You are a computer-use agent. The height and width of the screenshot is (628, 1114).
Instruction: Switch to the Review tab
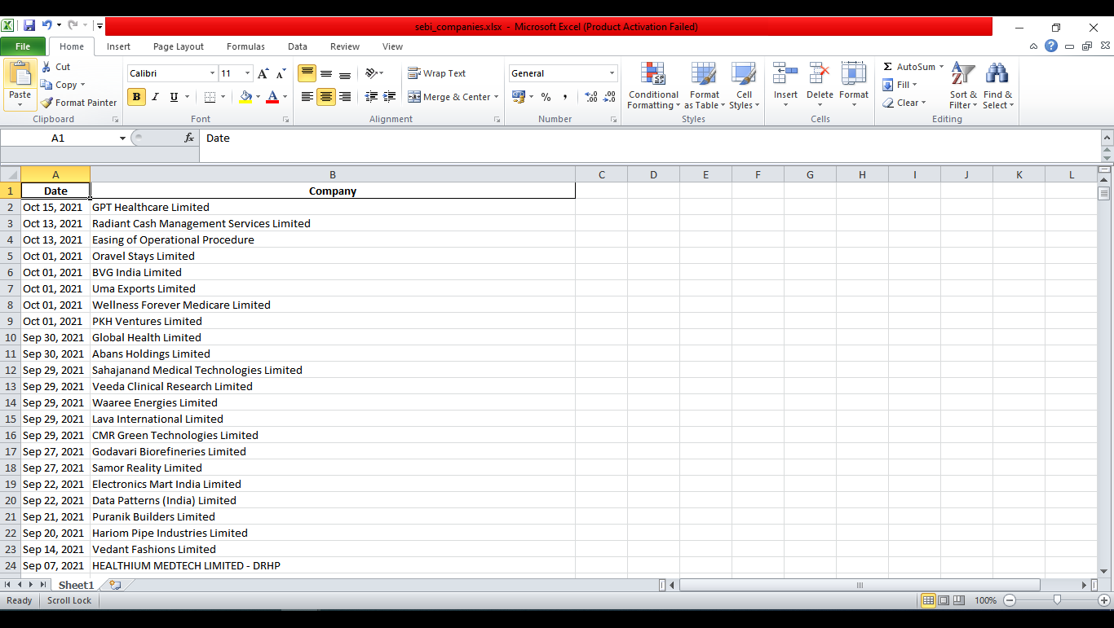345,46
